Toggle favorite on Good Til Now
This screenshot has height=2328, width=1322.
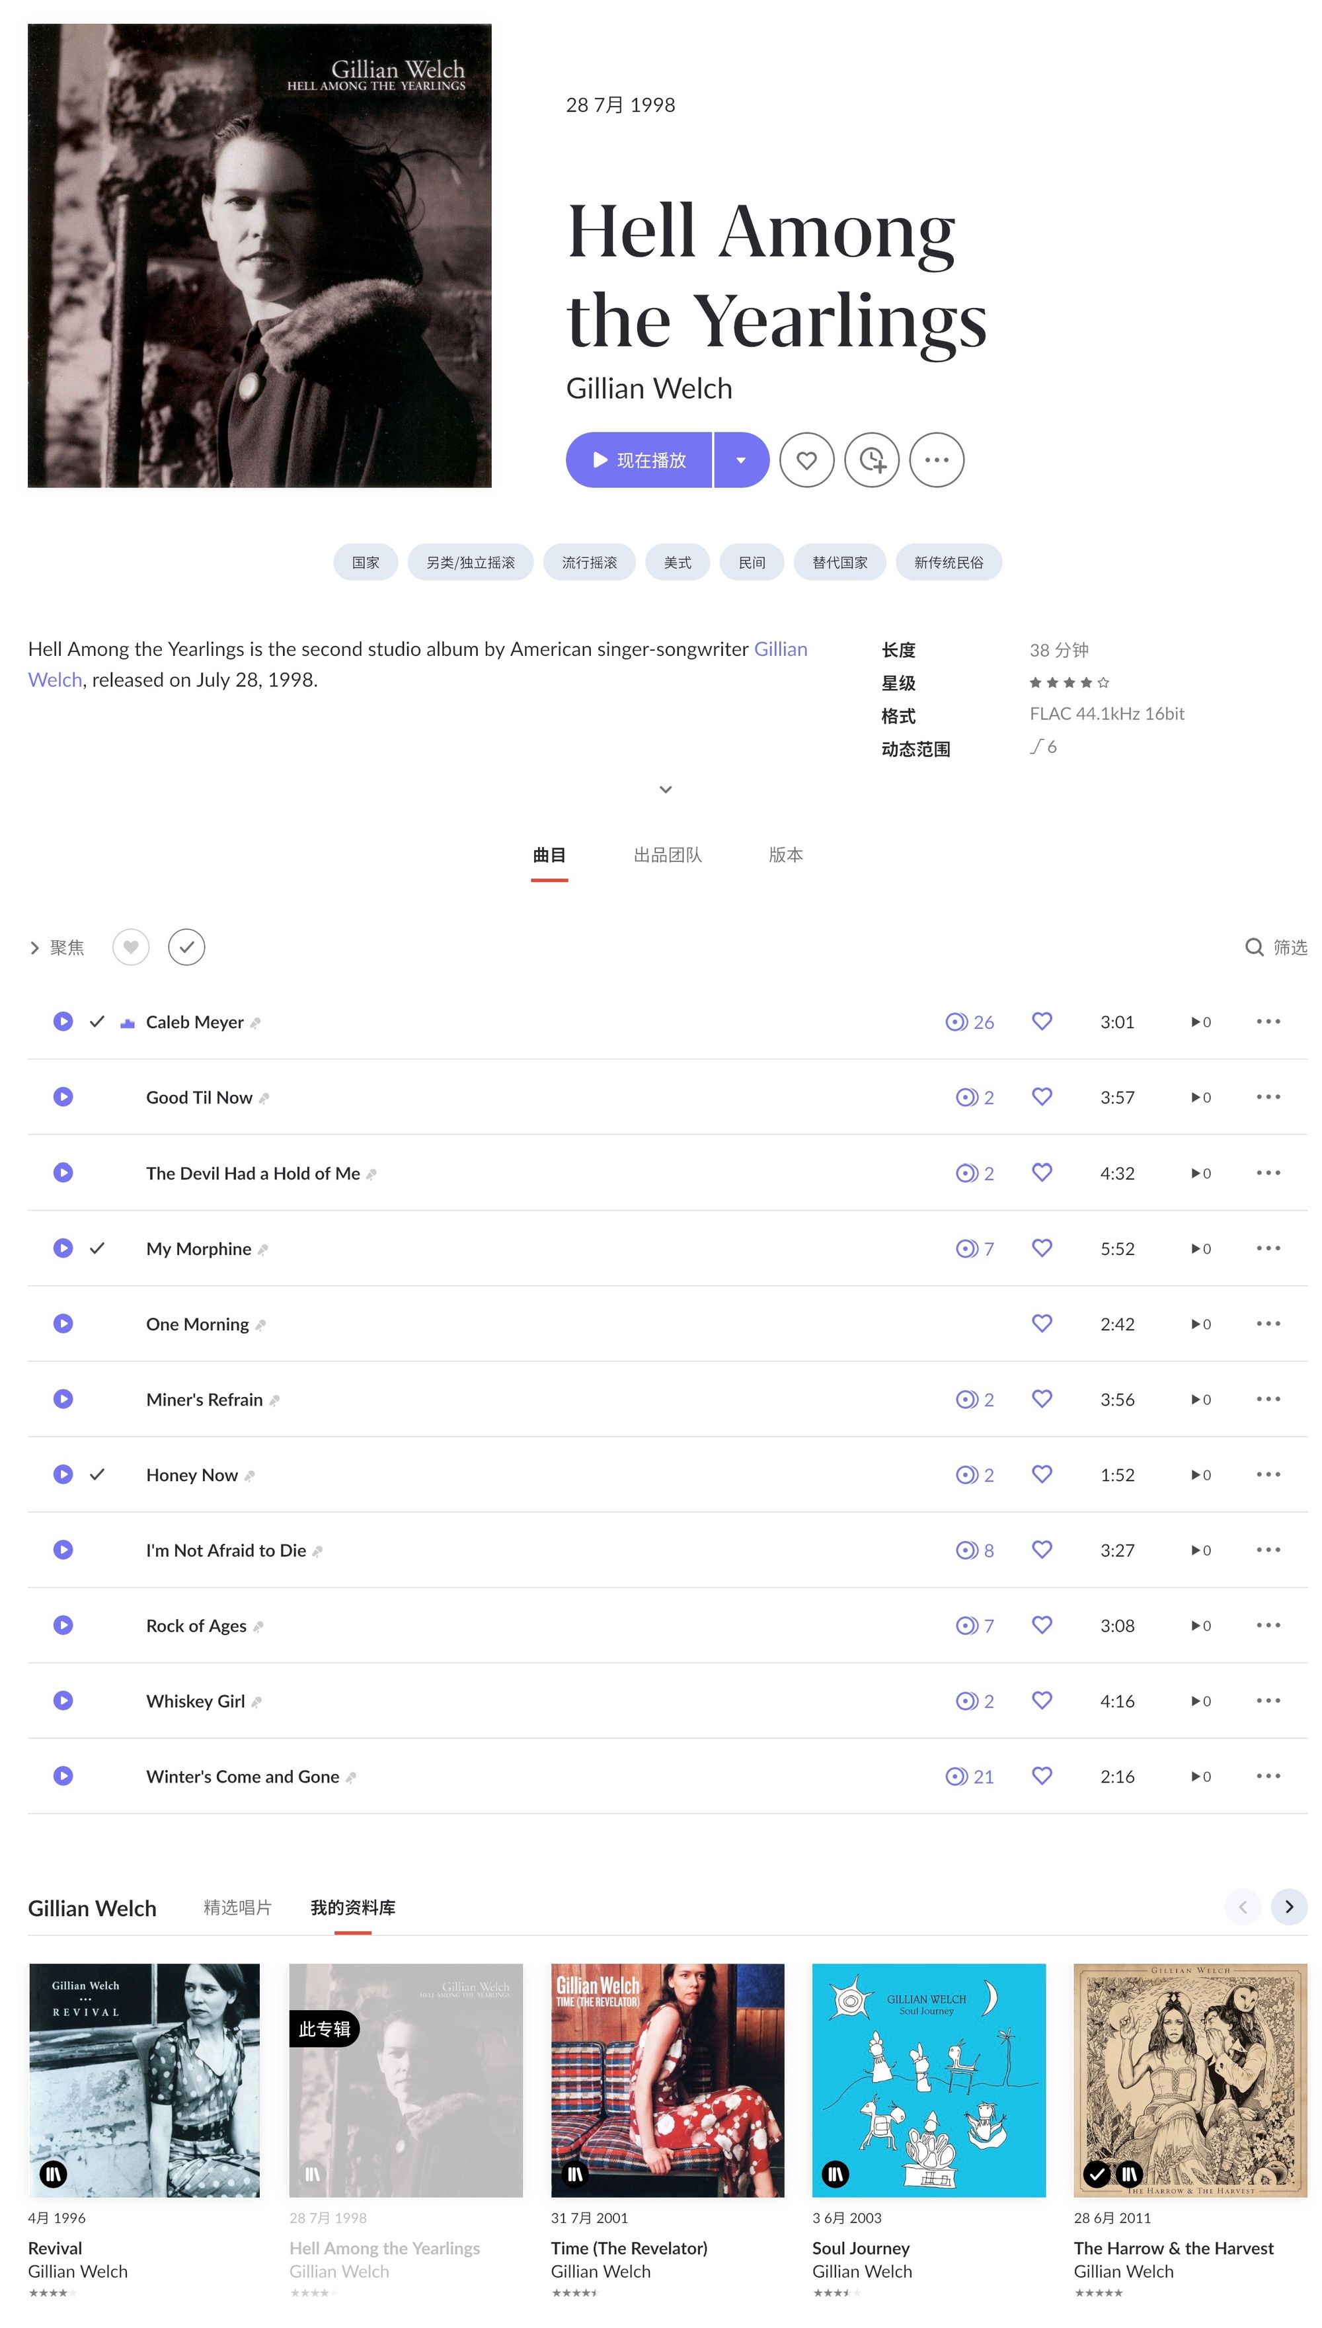pos(1042,1097)
